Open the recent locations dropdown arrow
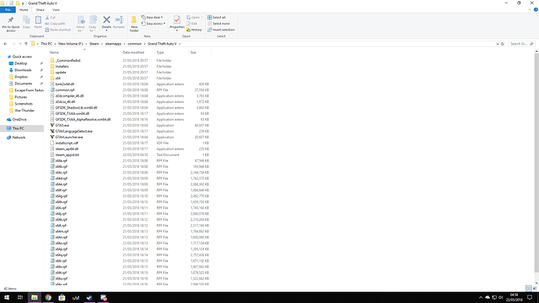This screenshot has height=303, width=539. point(20,44)
